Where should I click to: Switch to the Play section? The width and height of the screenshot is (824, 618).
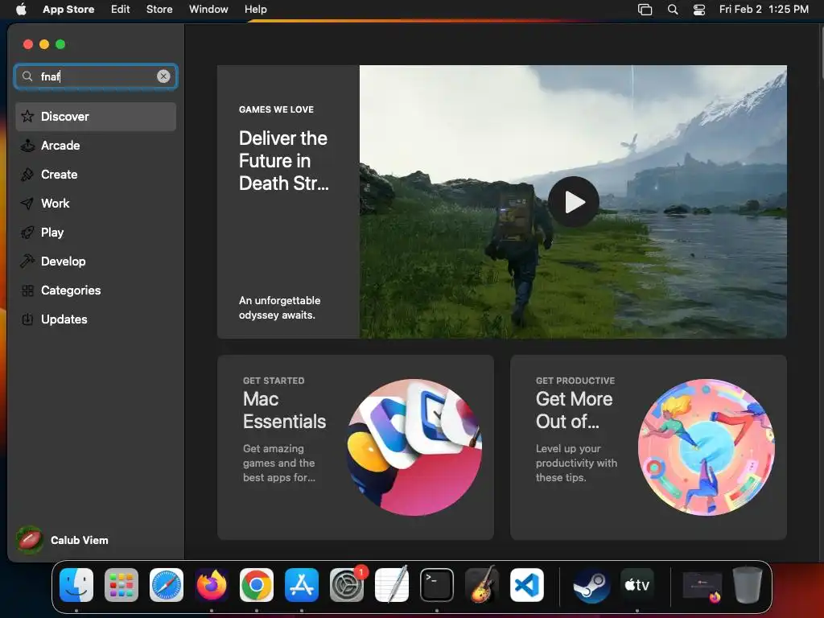pos(96,233)
